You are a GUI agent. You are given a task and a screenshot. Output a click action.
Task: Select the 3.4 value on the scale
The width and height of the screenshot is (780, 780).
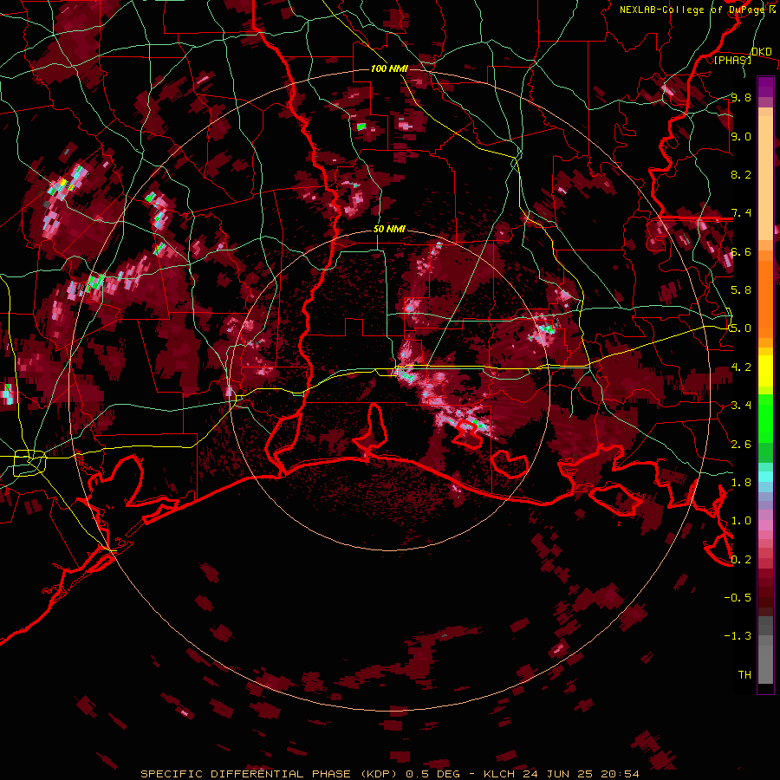tap(741, 406)
